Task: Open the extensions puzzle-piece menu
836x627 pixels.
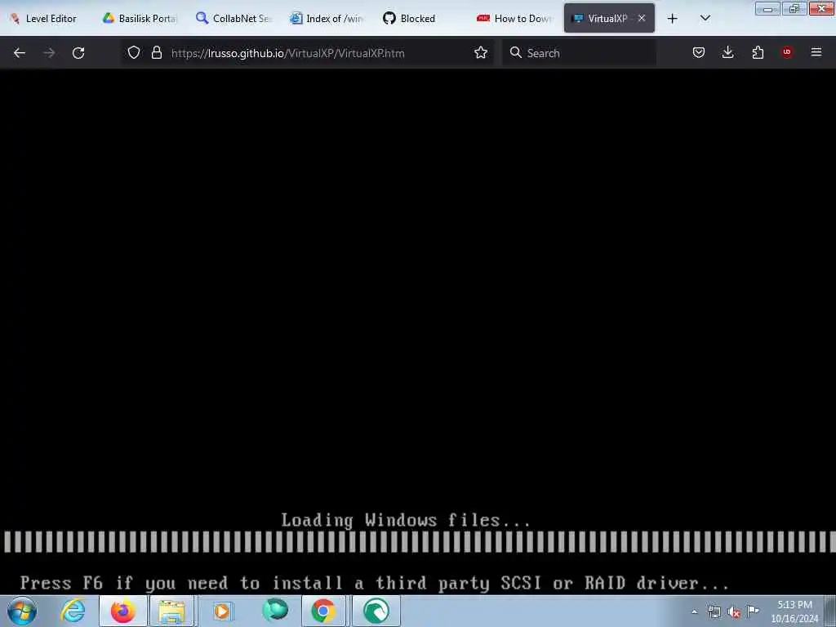Action: point(758,52)
